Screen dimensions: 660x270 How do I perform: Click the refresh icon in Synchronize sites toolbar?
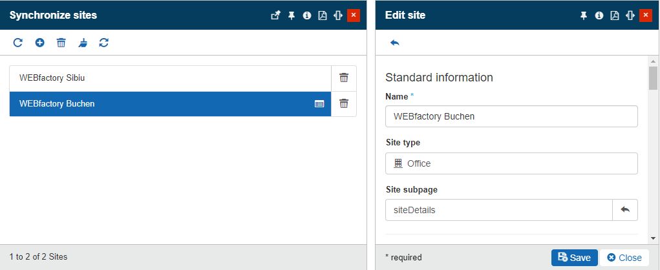(x=18, y=43)
